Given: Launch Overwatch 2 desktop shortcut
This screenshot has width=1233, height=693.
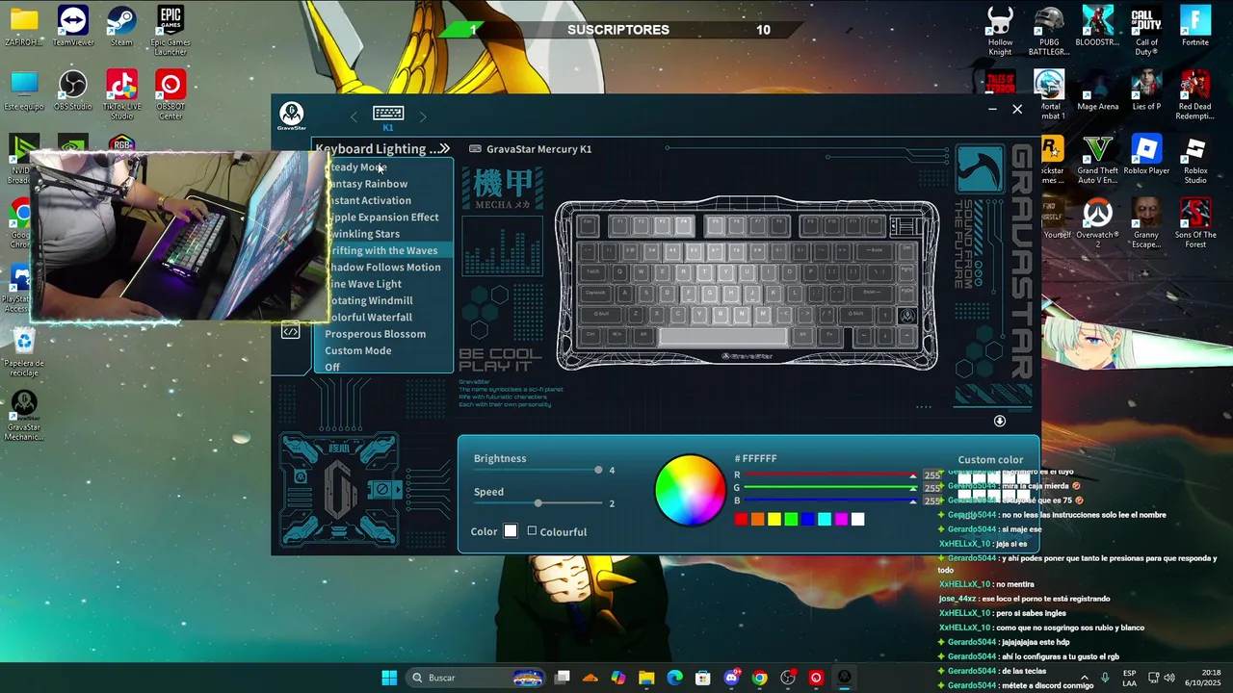Looking at the screenshot, I should 1097,223.
